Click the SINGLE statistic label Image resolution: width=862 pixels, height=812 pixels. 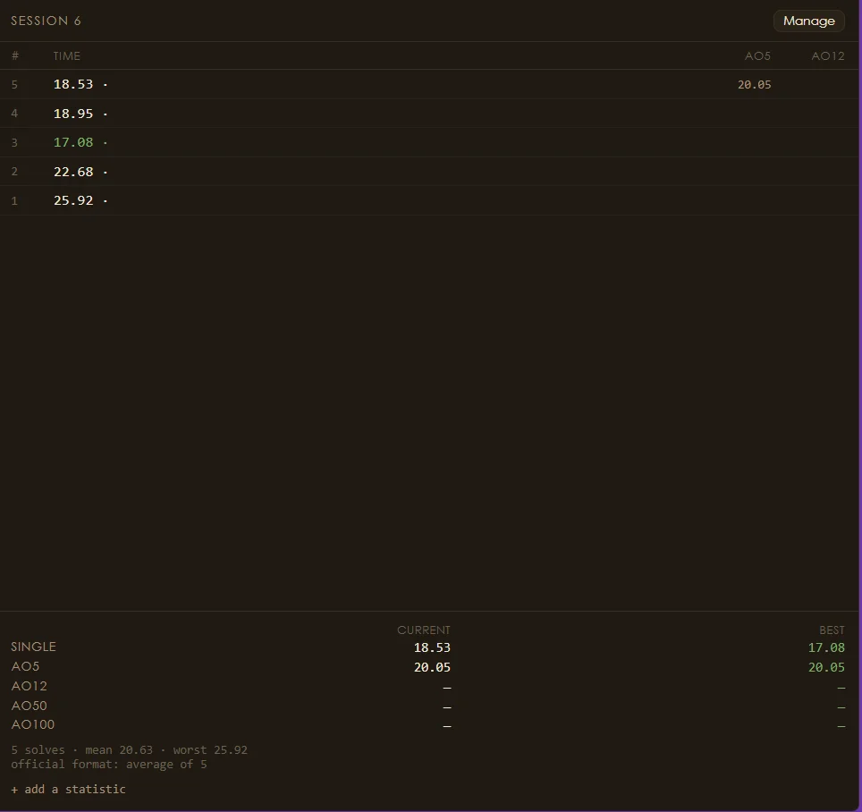pos(34,647)
